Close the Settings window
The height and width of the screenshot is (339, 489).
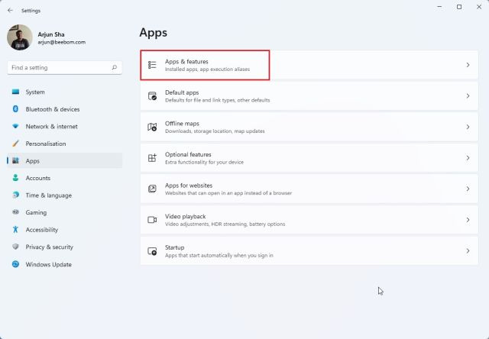479,7
